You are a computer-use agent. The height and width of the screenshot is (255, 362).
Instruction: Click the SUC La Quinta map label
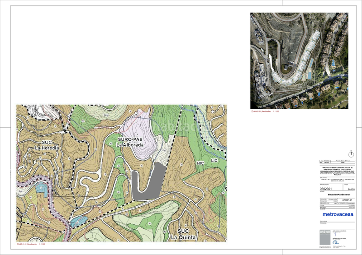pos(183,234)
